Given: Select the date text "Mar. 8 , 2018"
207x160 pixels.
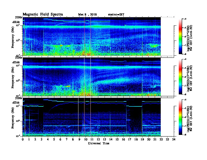Looking at the screenshot, I should (x=87, y=15).
